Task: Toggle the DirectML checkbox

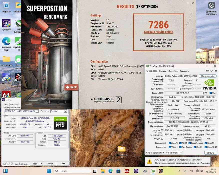Action: (x=205, y=143)
